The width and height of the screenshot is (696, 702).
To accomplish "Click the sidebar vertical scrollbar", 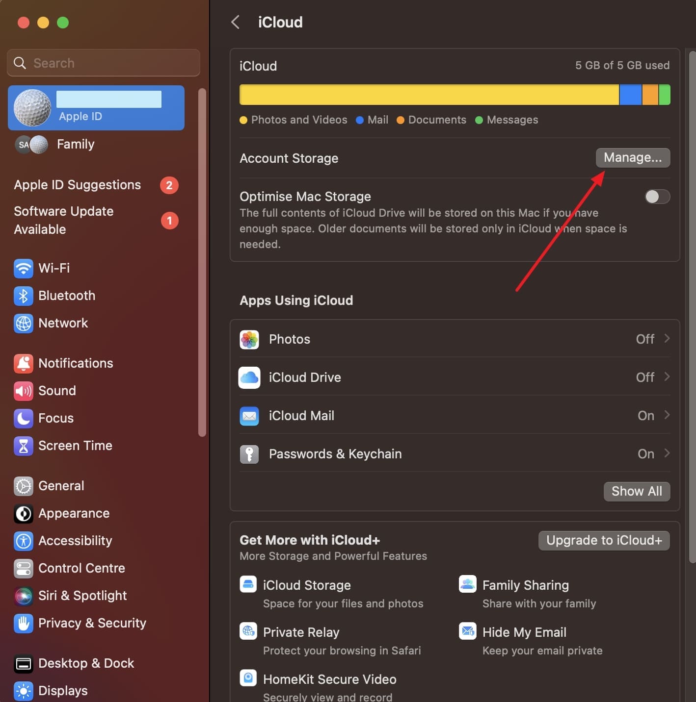I will 202,262.
